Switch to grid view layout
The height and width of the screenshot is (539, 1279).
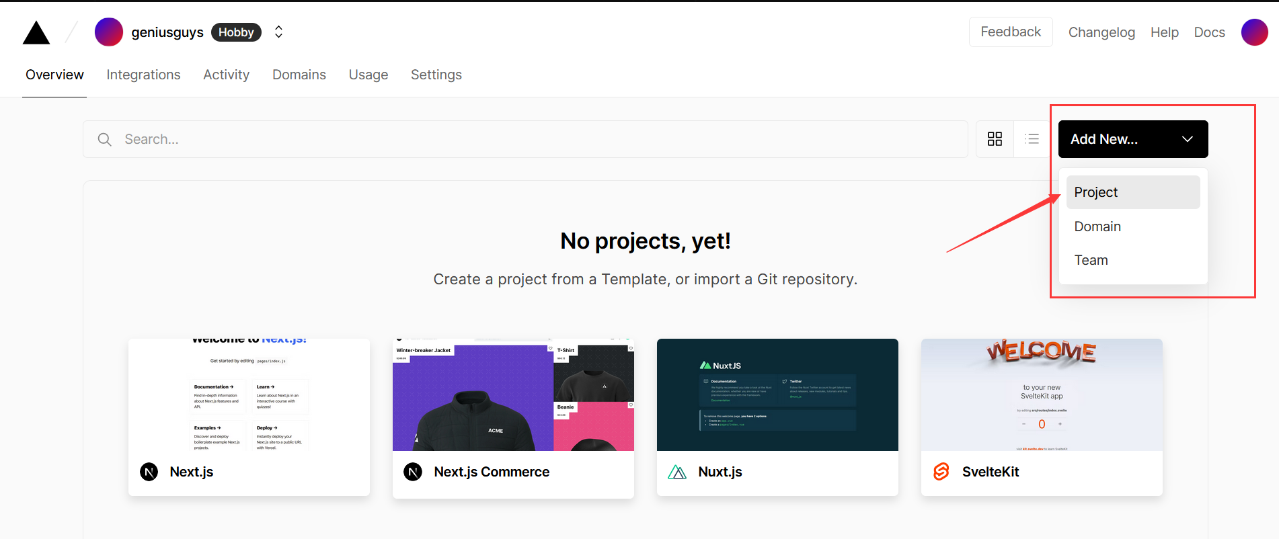click(995, 139)
